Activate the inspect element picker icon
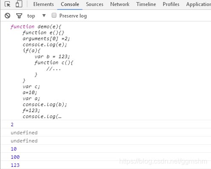Screen dimensions: 211x169 [x=7, y=4]
